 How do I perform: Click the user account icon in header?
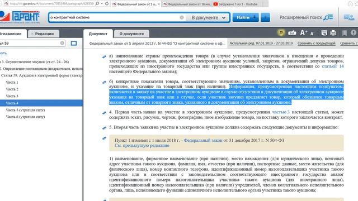tap(349, 17)
